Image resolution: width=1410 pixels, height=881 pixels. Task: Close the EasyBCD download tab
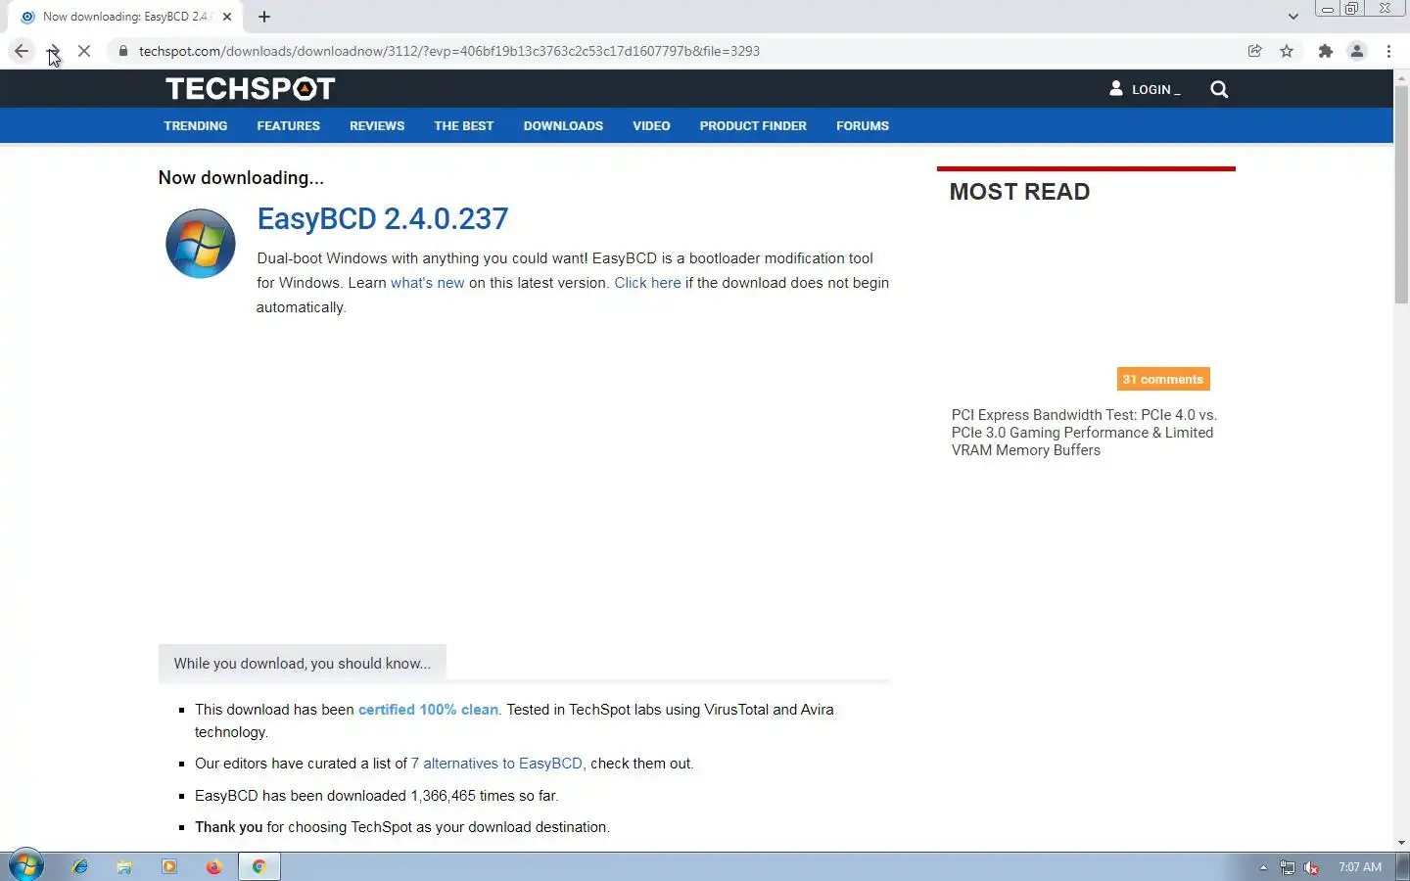(x=227, y=17)
